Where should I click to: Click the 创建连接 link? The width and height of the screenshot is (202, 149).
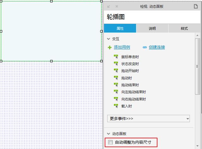pos(157,47)
